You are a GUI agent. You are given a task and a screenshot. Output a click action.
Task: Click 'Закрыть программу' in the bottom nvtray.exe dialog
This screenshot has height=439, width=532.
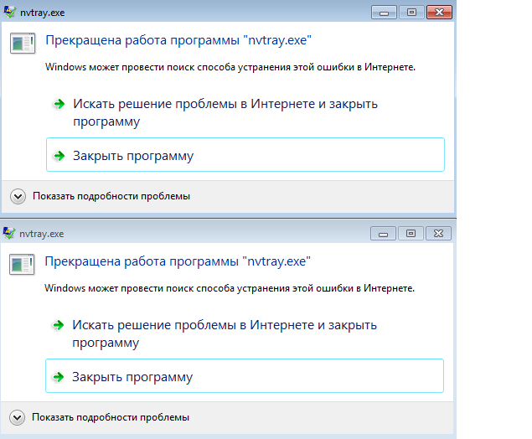245,376
